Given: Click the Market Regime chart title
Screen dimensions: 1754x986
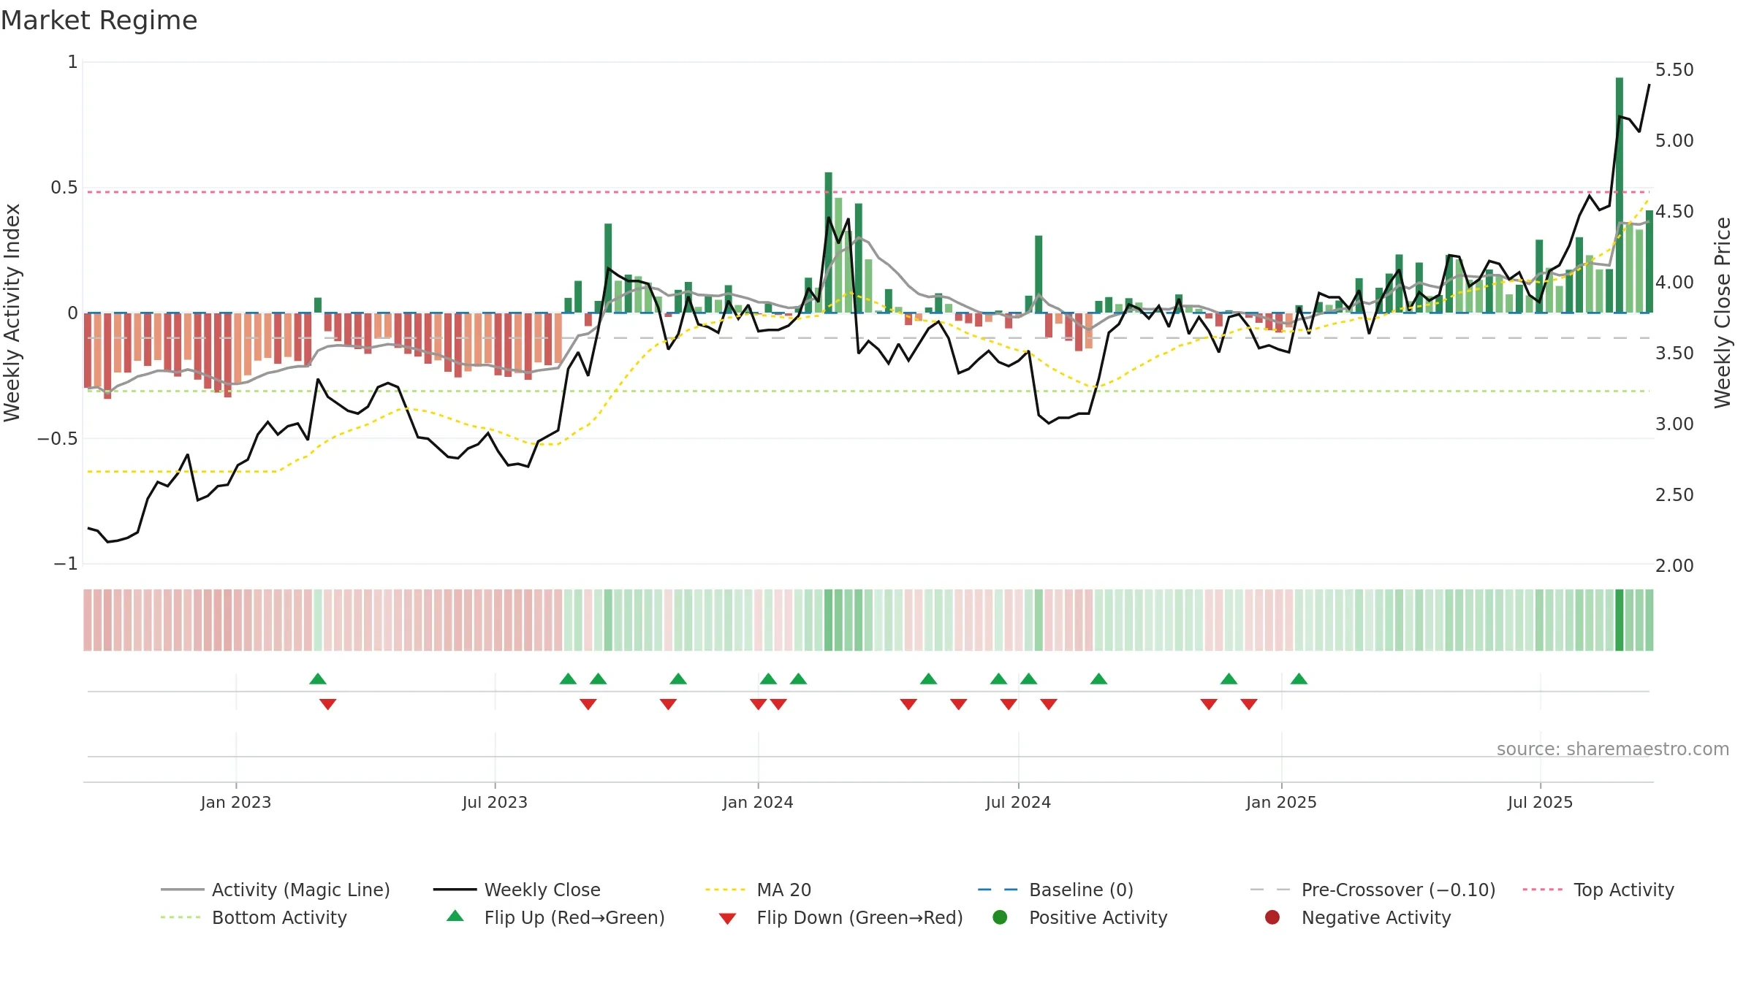Looking at the screenshot, I should click(99, 20).
